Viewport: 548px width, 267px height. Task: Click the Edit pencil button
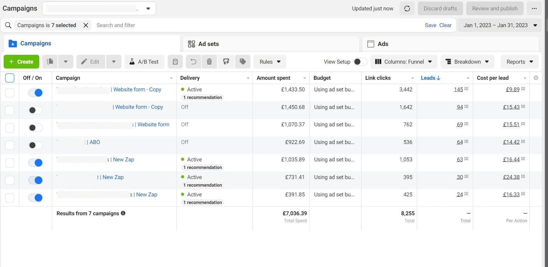(x=91, y=61)
